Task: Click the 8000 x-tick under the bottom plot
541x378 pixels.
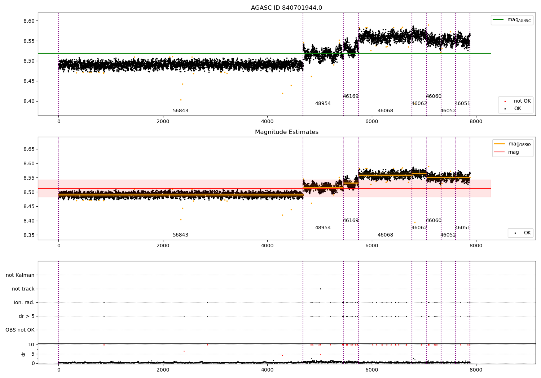Action: 476,370
